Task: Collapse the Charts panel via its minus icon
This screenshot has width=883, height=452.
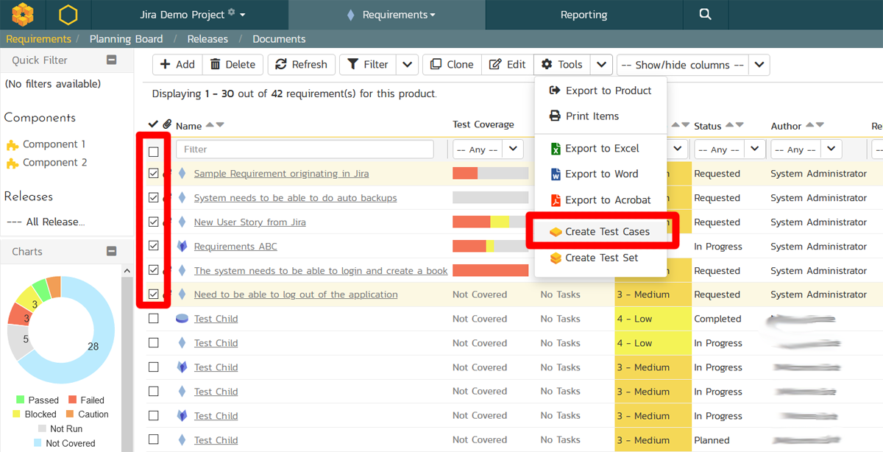Action: (x=112, y=252)
